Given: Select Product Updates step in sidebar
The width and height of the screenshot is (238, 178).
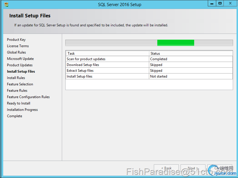Looking at the screenshot, I should (20, 65).
